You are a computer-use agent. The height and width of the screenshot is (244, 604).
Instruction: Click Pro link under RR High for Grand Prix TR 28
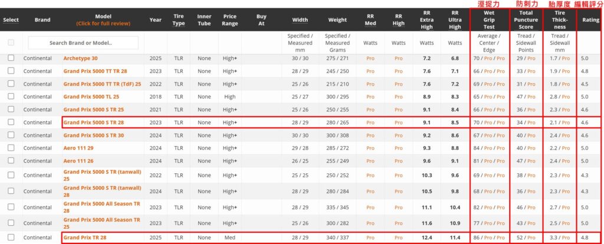point(398,238)
